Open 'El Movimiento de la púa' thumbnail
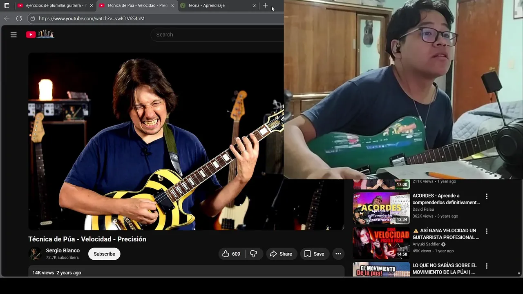 coord(381,269)
